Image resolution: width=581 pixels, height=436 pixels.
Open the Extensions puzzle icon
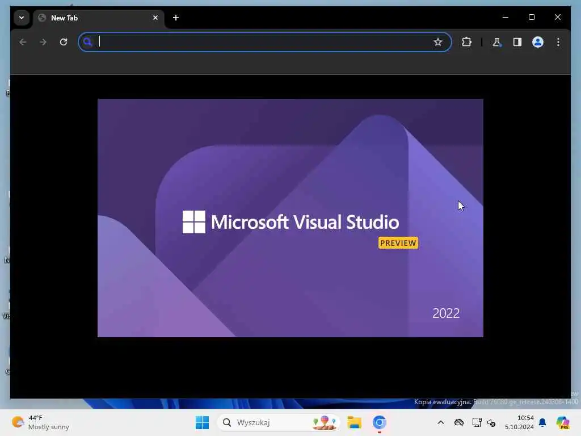coord(466,42)
